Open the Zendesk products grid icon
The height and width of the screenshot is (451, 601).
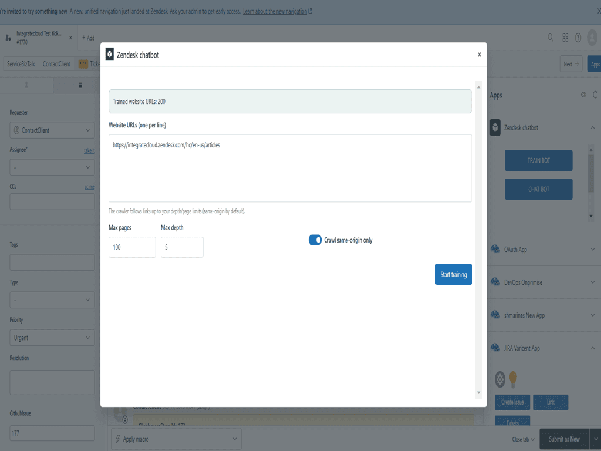point(565,37)
